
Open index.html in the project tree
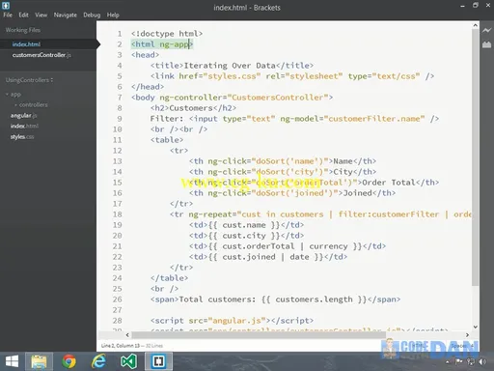point(24,126)
